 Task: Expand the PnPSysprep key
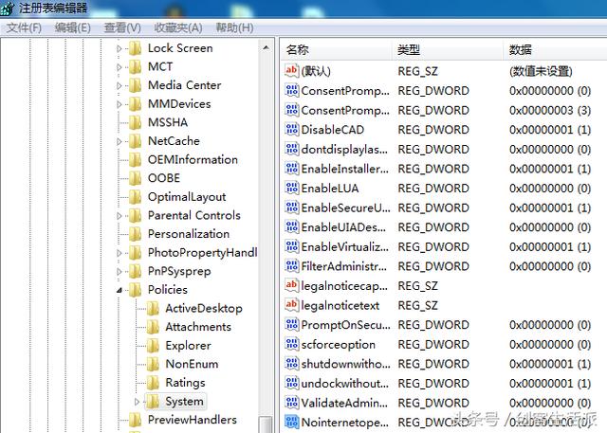coord(119,271)
